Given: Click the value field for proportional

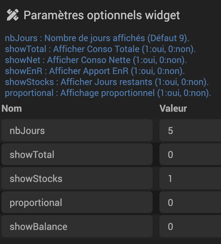Looking at the screenshot, I should pos(190,203).
